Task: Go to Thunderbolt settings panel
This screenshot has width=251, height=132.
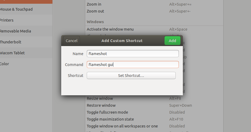Action: coord(26,42)
